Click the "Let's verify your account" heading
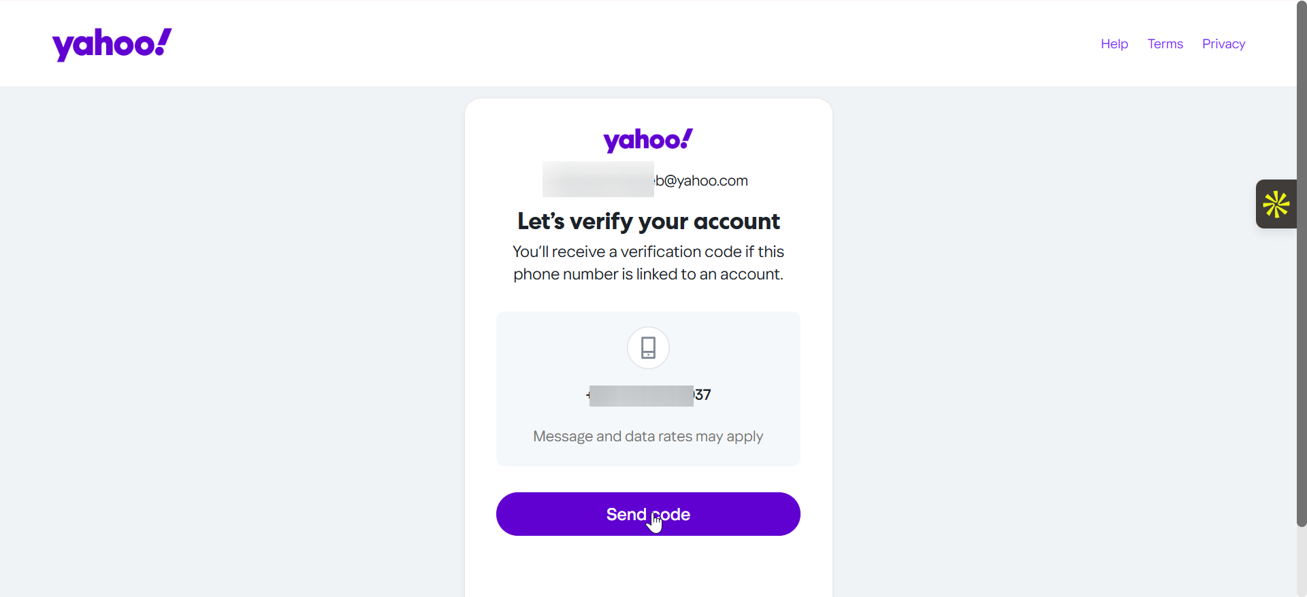The image size is (1307, 597). 648,222
